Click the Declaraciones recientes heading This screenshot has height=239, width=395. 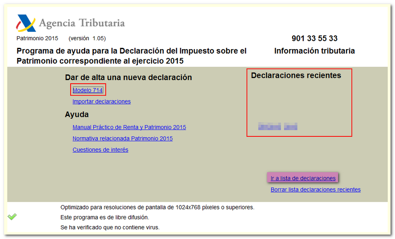pos(296,76)
